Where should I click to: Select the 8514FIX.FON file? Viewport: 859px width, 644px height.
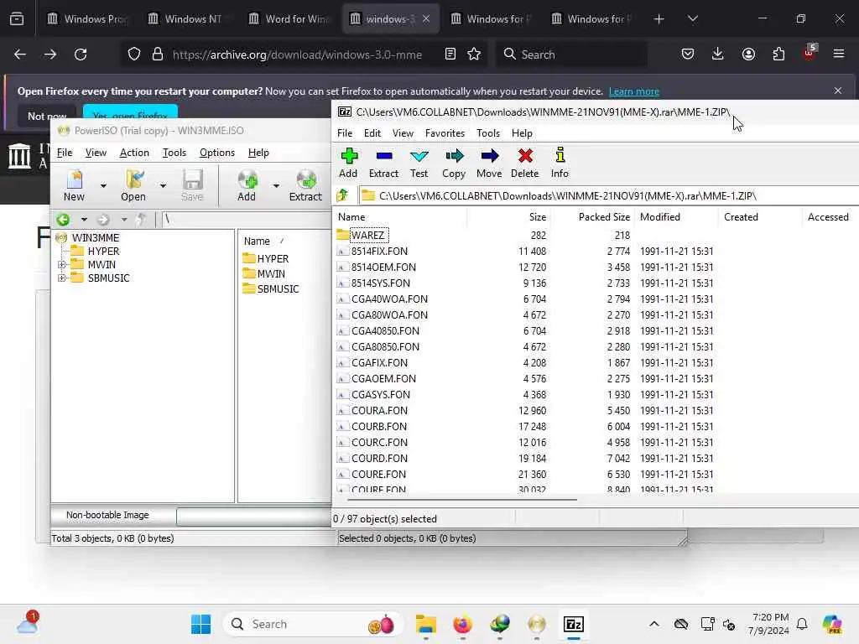pos(379,251)
